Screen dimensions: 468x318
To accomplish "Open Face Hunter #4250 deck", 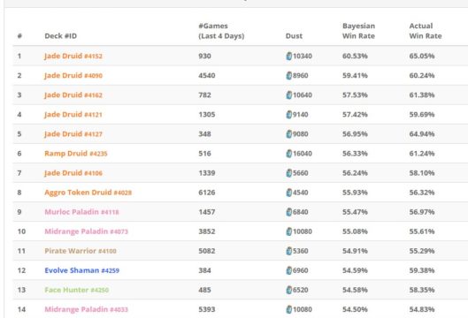I will tap(77, 290).
